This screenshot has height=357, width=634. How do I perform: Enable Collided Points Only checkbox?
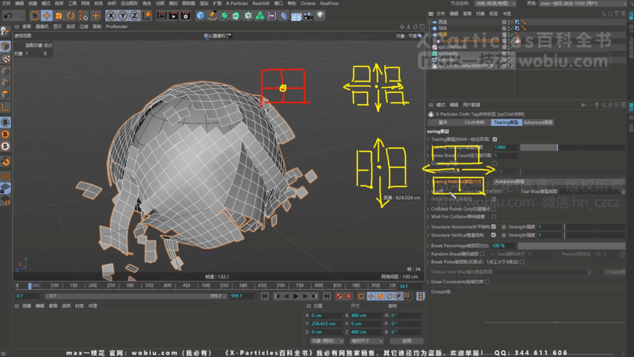(494, 209)
